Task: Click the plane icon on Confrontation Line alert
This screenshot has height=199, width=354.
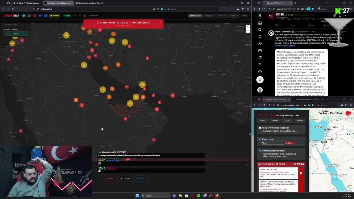Action: [301, 173]
